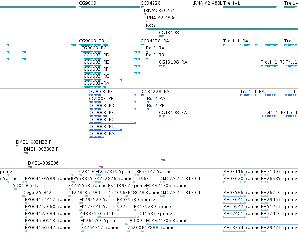The height and width of the screenshot is (233, 298).
Task: Select transcript CG9003-RA
Action: coord(97,83)
